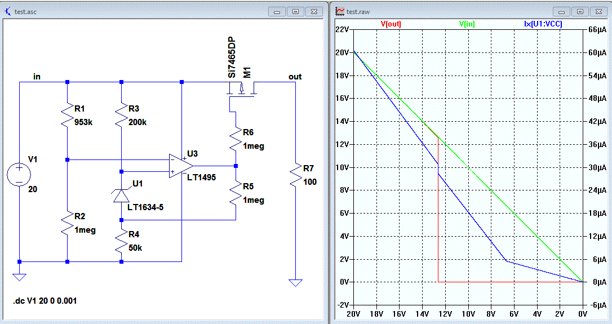Close the test.raw waveform window
Screen dimensions: 612x324
598,11
